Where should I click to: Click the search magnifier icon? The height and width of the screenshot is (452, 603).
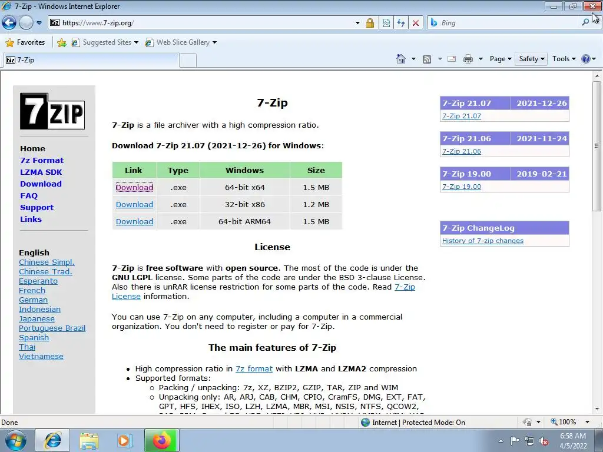(585, 23)
